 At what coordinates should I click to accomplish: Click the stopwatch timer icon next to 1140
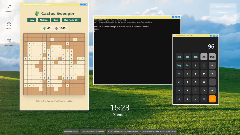[57, 28]
